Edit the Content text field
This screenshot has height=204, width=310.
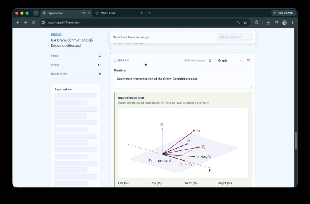183,81
